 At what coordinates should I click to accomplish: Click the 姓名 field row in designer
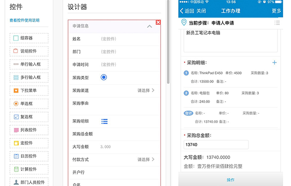point(114,39)
